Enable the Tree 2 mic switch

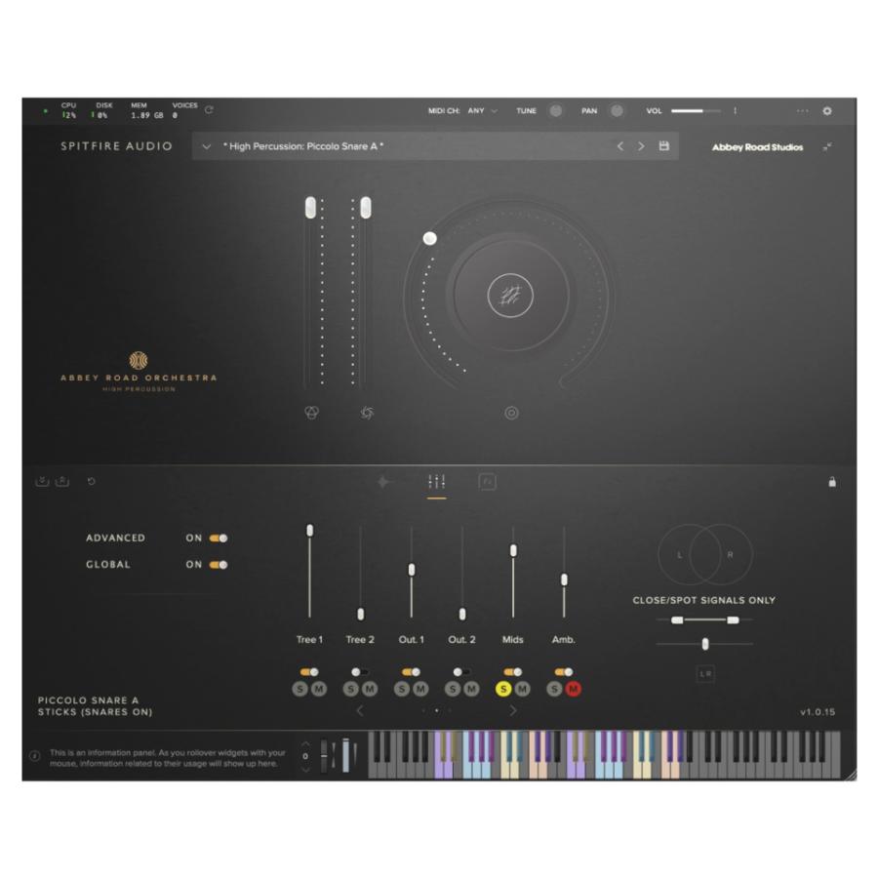[359, 672]
